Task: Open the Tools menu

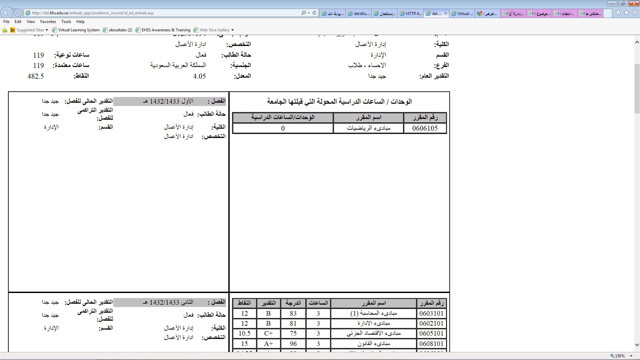Action: pos(66,22)
